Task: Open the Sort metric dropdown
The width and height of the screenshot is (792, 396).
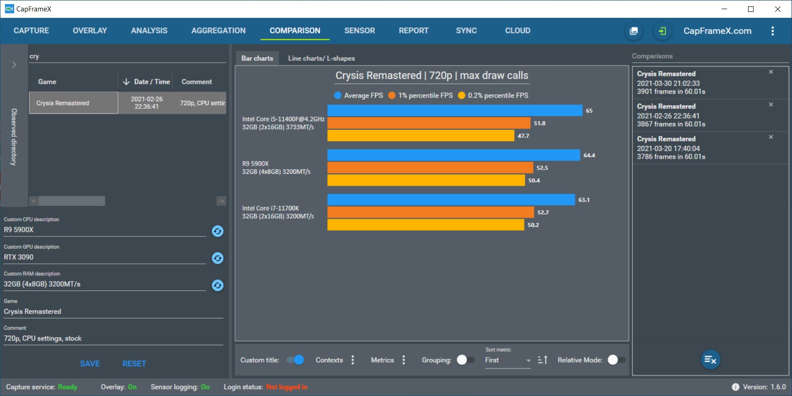Action: coord(508,360)
